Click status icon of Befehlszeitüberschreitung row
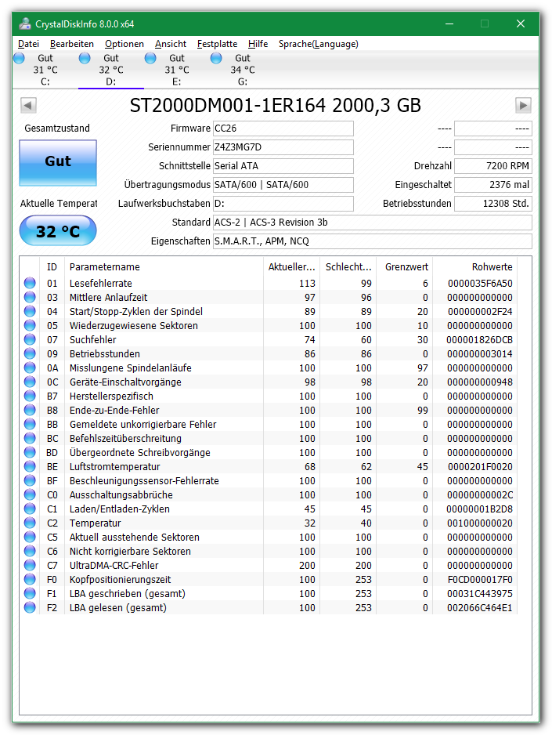 click(x=30, y=438)
